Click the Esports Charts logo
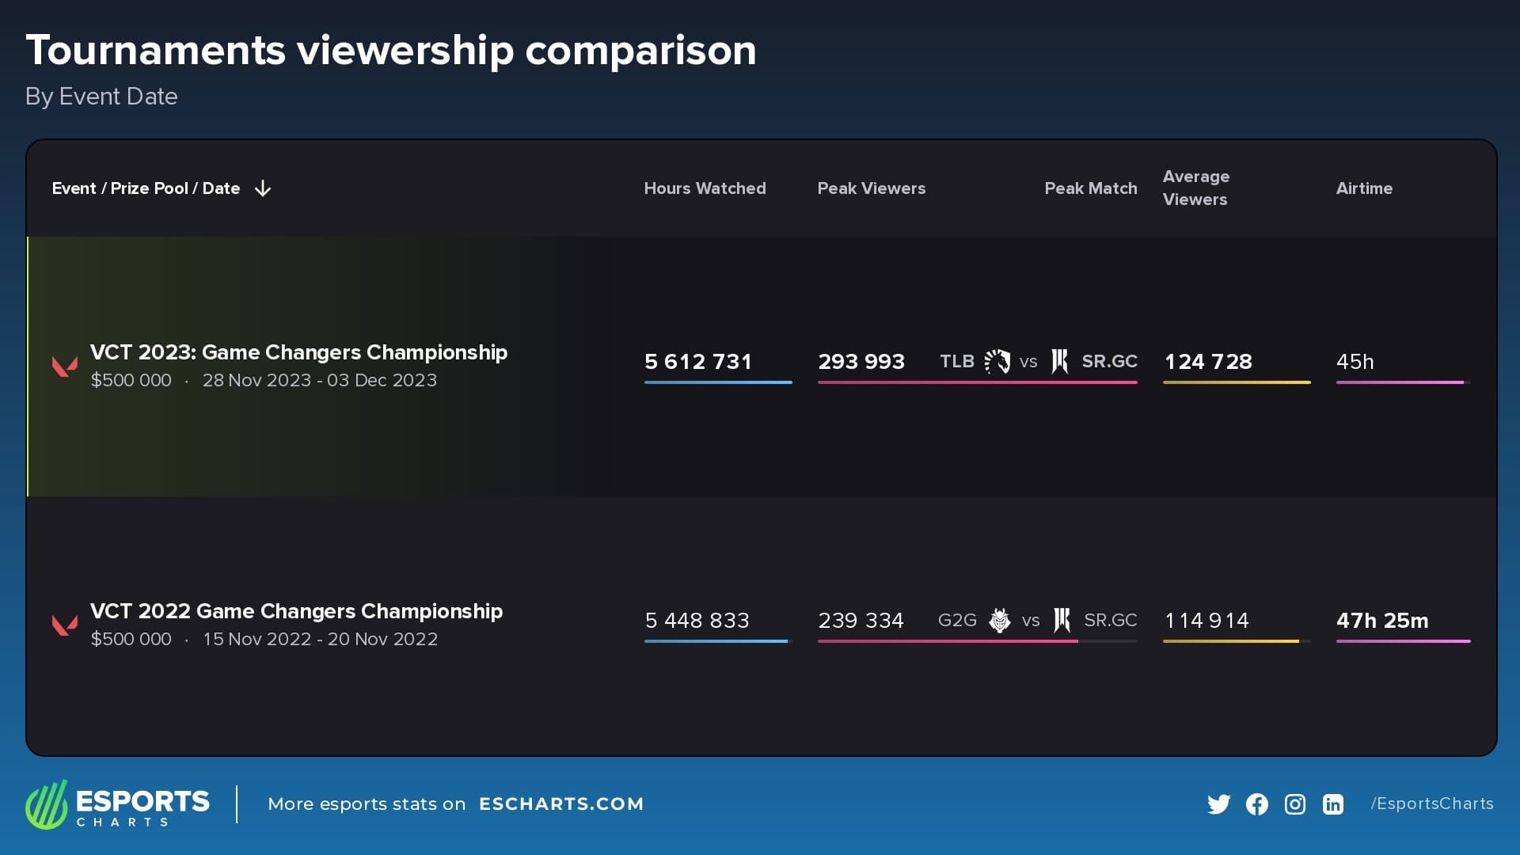The image size is (1520, 855). click(117, 804)
